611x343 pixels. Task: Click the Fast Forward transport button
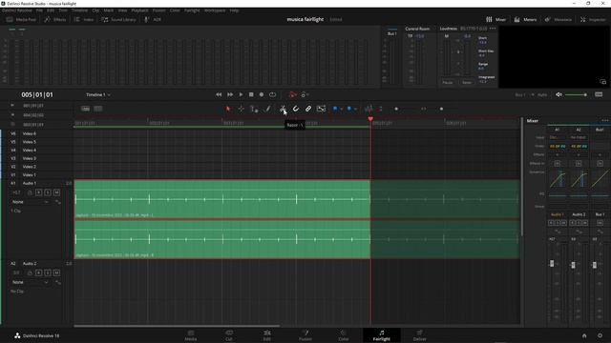pyautogui.click(x=230, y=94)
